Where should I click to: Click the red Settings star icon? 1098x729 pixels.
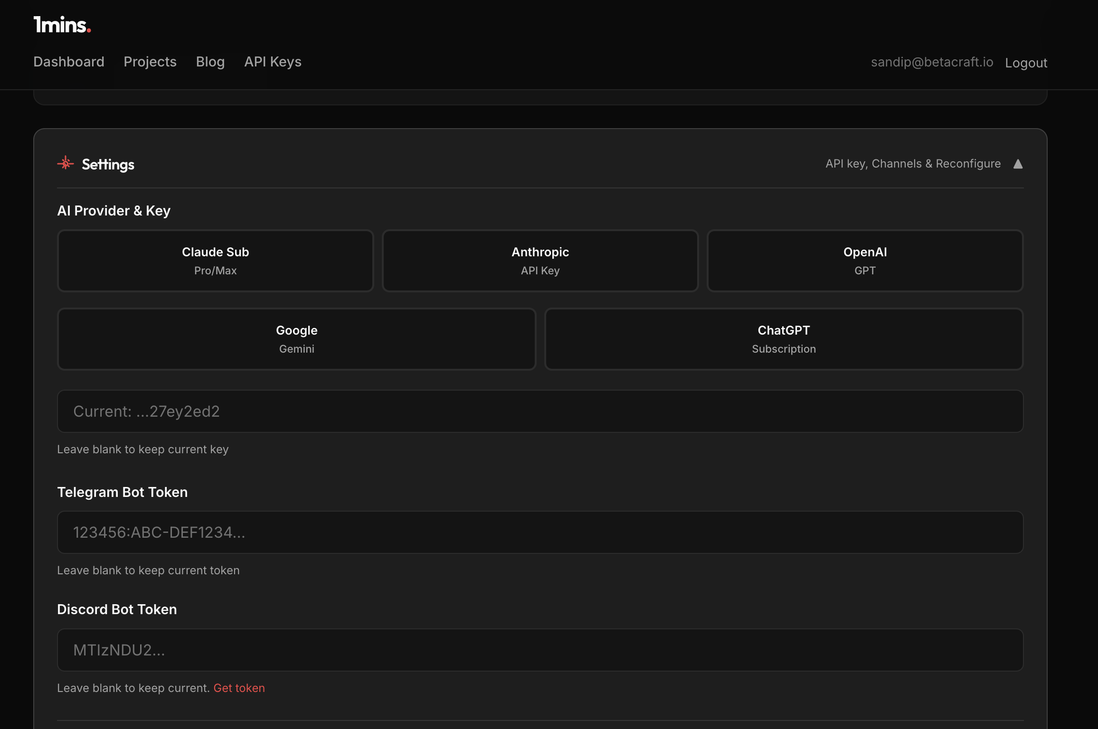click(66, 163)
